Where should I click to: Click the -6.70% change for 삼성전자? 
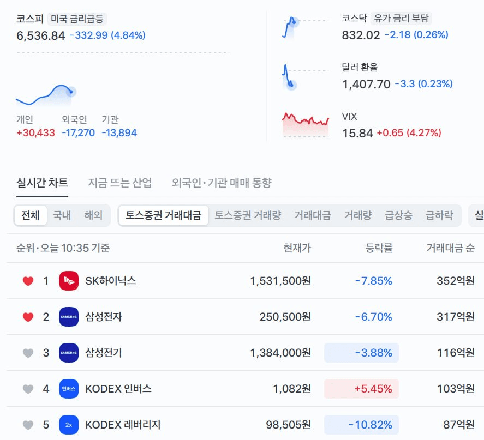(373, 317)
